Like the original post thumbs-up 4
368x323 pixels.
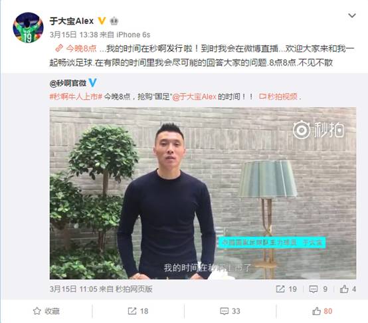point(348,289)
